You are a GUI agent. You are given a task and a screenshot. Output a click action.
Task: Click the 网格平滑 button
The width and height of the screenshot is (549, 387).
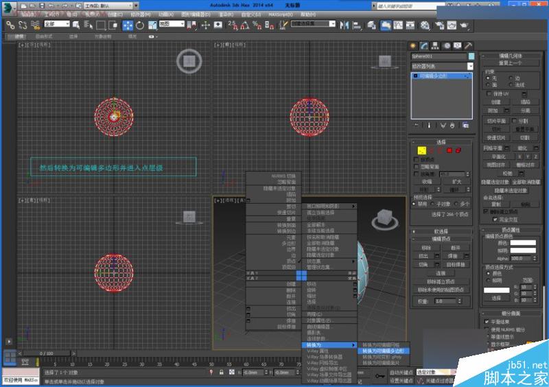click(x=493, y=148)
